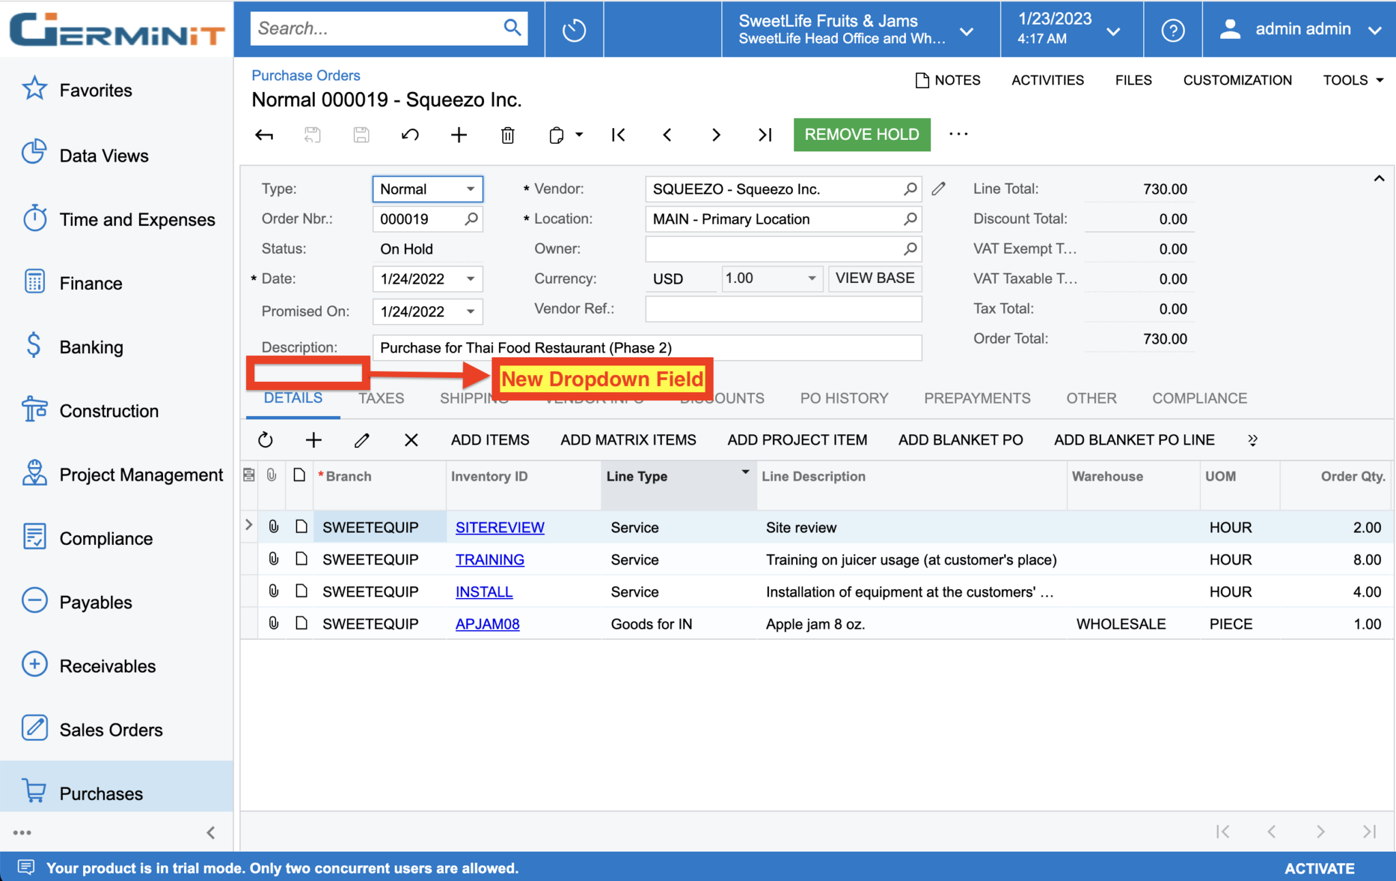Click inside the Vendor Ref. input field

click(x=783, y=308)
